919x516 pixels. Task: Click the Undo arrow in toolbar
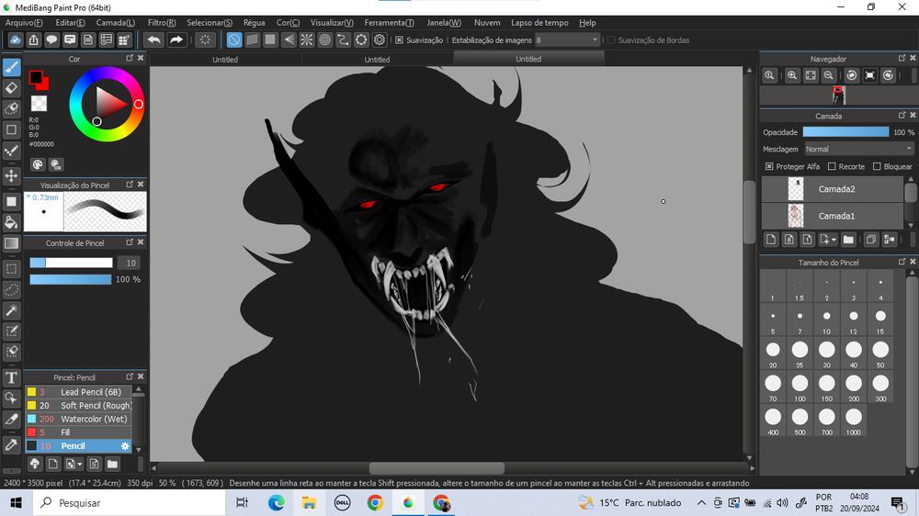(153, 39)
